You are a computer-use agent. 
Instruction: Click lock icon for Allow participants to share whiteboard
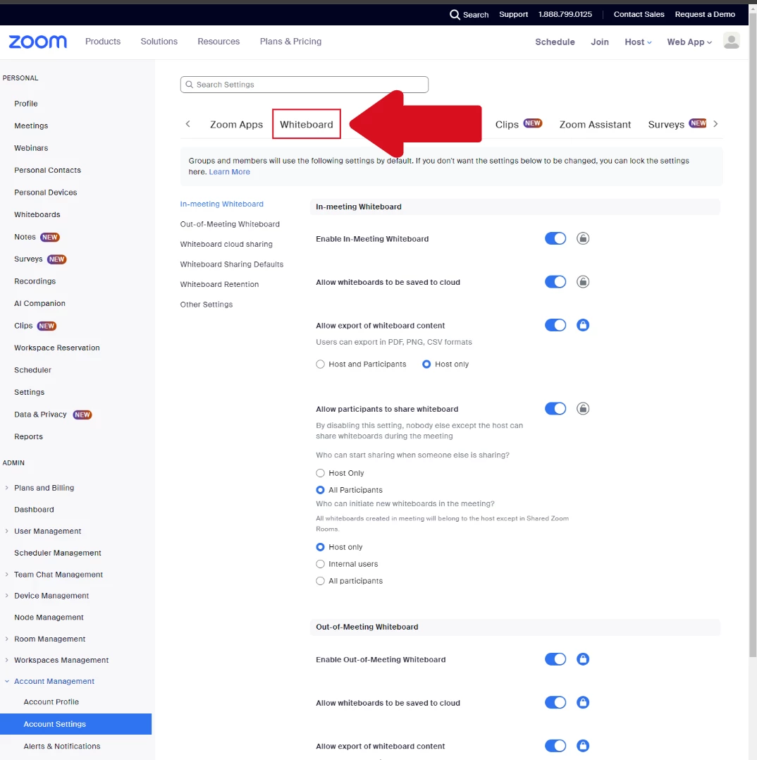point(582,409)
